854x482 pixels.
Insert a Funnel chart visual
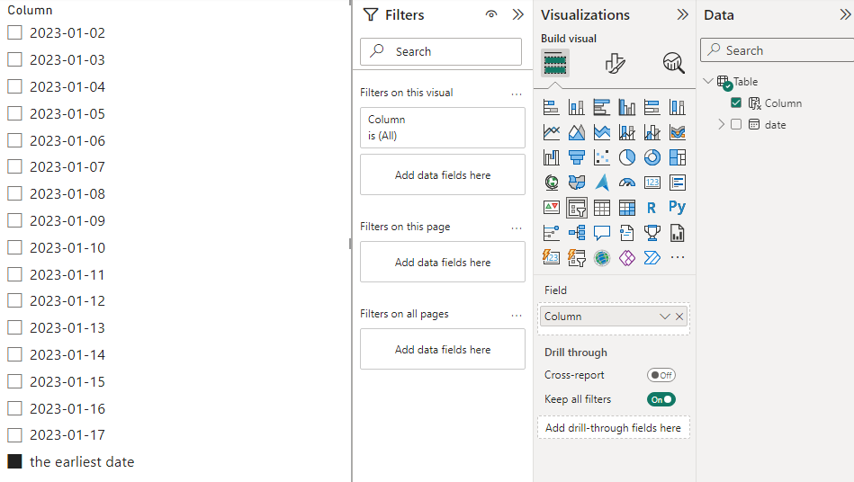(x=576, y=157)
